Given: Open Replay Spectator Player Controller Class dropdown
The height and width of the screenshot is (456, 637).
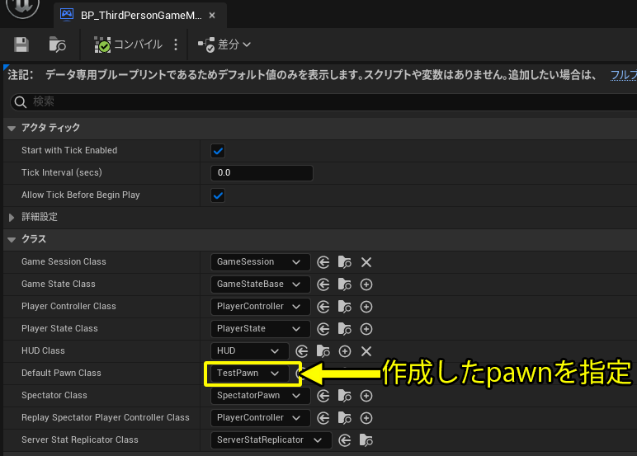Looking at the screenshot, I should coord(261,418).
